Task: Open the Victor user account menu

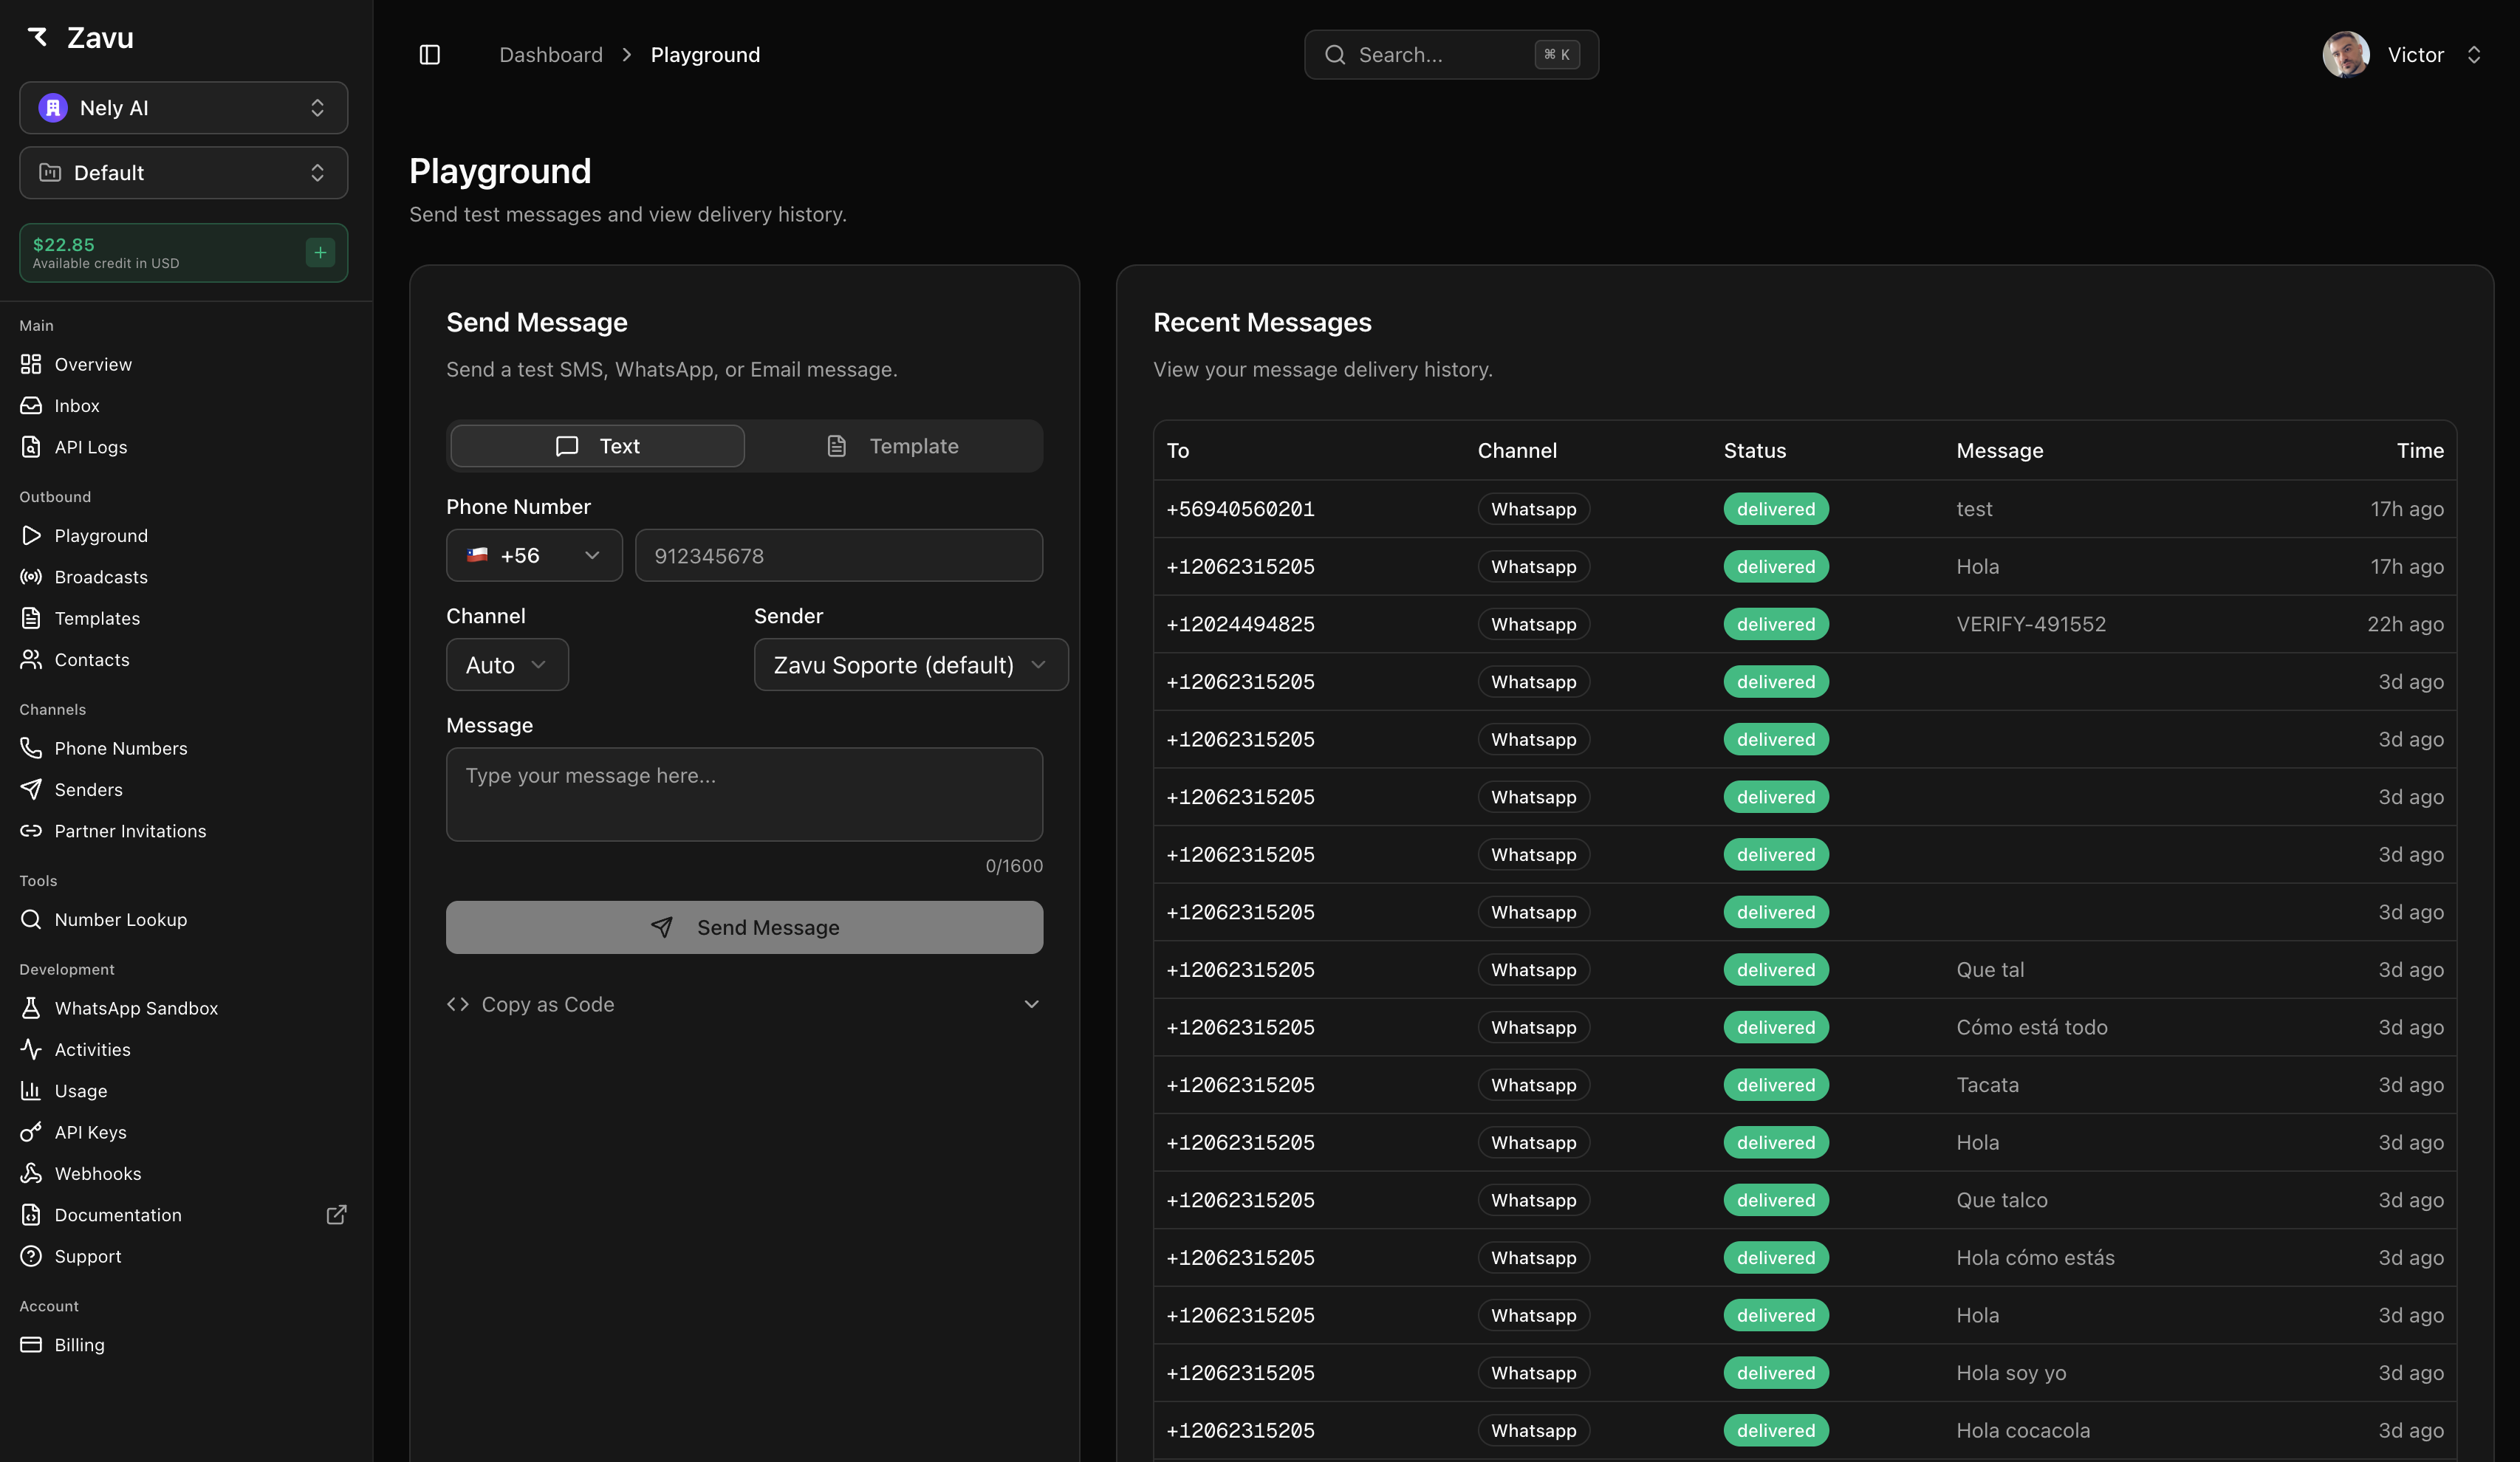Action: 2402,55
